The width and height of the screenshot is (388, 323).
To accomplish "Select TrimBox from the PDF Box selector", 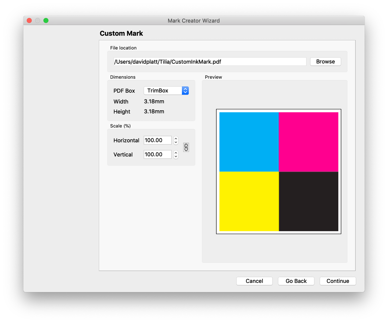I will [x=163, y=91].
